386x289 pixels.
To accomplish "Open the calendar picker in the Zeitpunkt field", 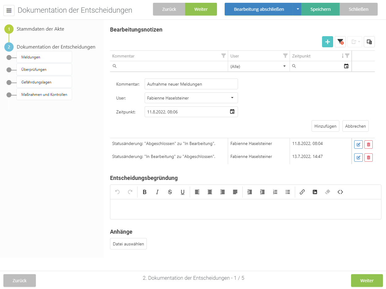I will coord(232,112).
